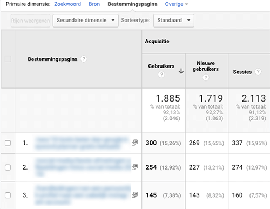Expand the Overige dimension dropdown
Image resolution: width=270 pixels, height=209 pixels.
pyautogui.click(x=177, y=4)
